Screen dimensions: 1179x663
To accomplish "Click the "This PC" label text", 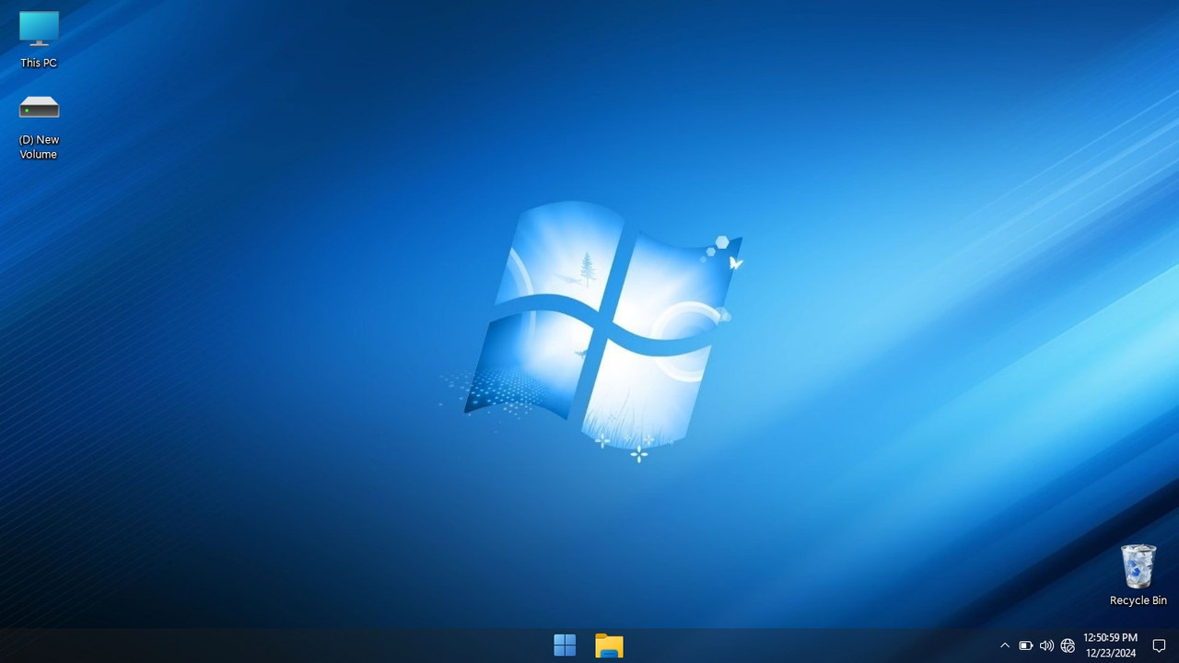I will coord(39,63).
